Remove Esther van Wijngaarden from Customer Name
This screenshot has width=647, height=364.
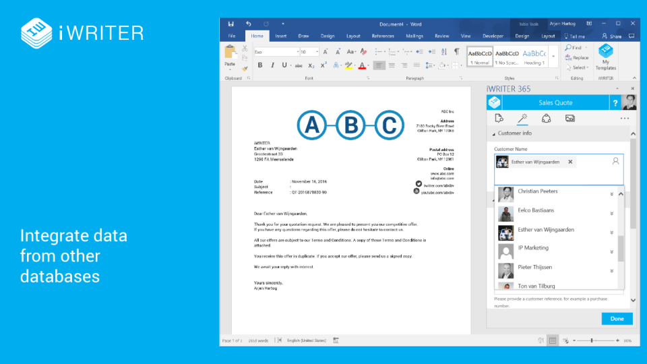click(x=570, y=162)
